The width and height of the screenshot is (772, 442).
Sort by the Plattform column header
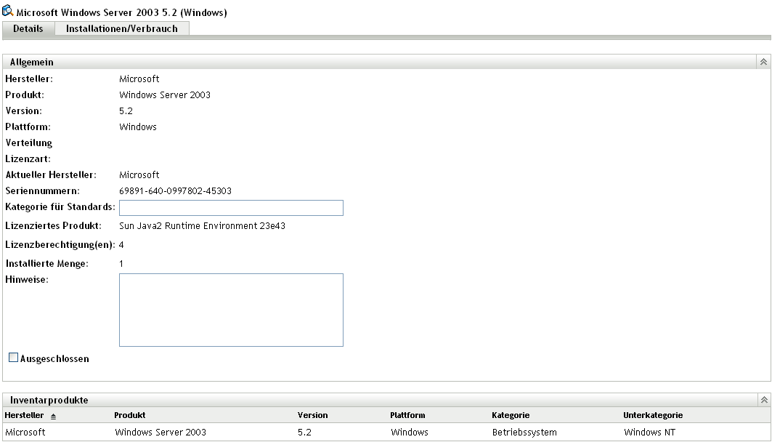pos(407,415)
